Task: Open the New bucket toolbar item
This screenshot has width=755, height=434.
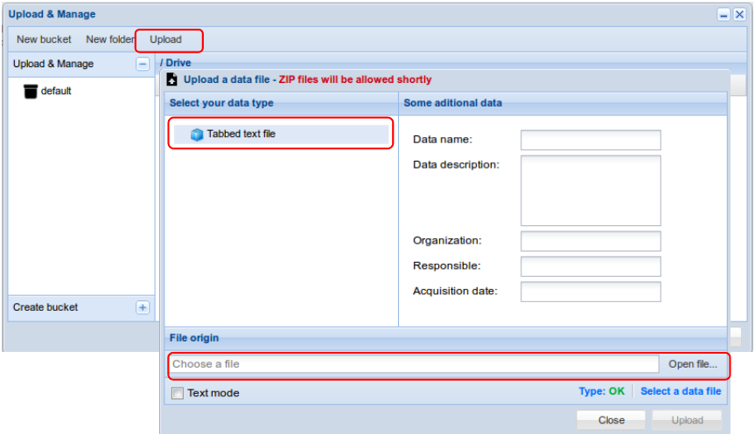Action: [44, 39]
